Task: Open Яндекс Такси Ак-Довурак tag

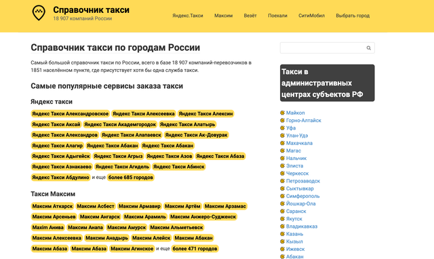Action: click(196, 135)
